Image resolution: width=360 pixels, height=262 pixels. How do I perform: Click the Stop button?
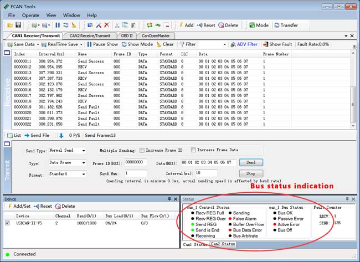251,173
